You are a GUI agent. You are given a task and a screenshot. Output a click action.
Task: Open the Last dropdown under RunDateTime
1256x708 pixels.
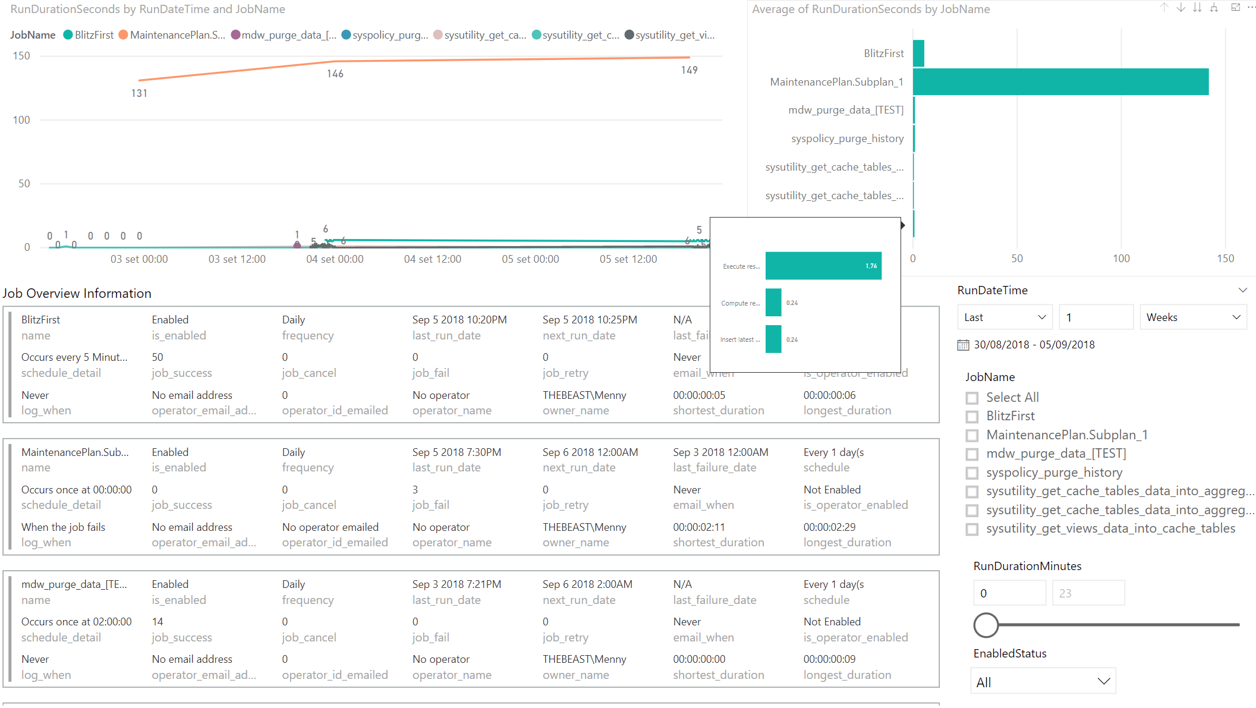click(x=1004, y=317)
